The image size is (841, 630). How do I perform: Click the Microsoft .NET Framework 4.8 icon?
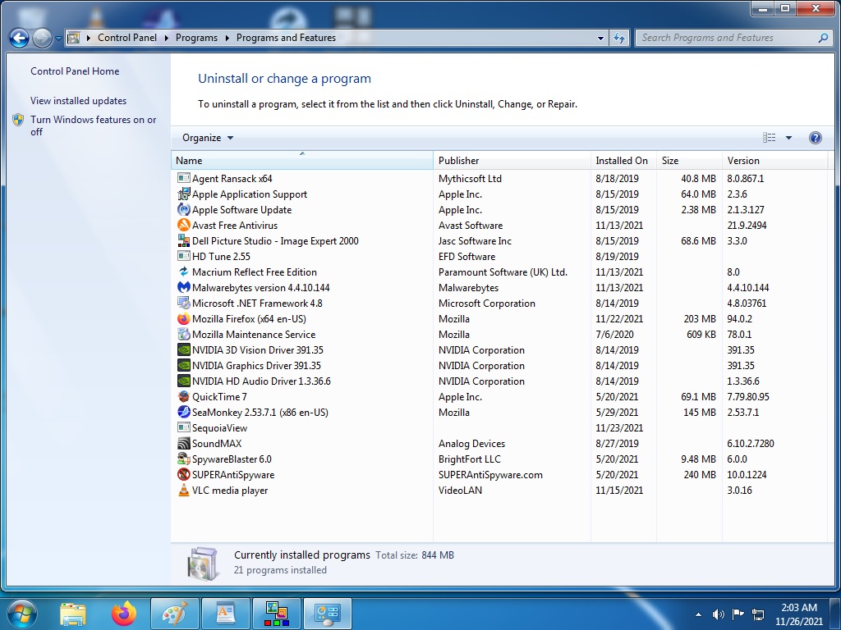(x=183, y=304)
